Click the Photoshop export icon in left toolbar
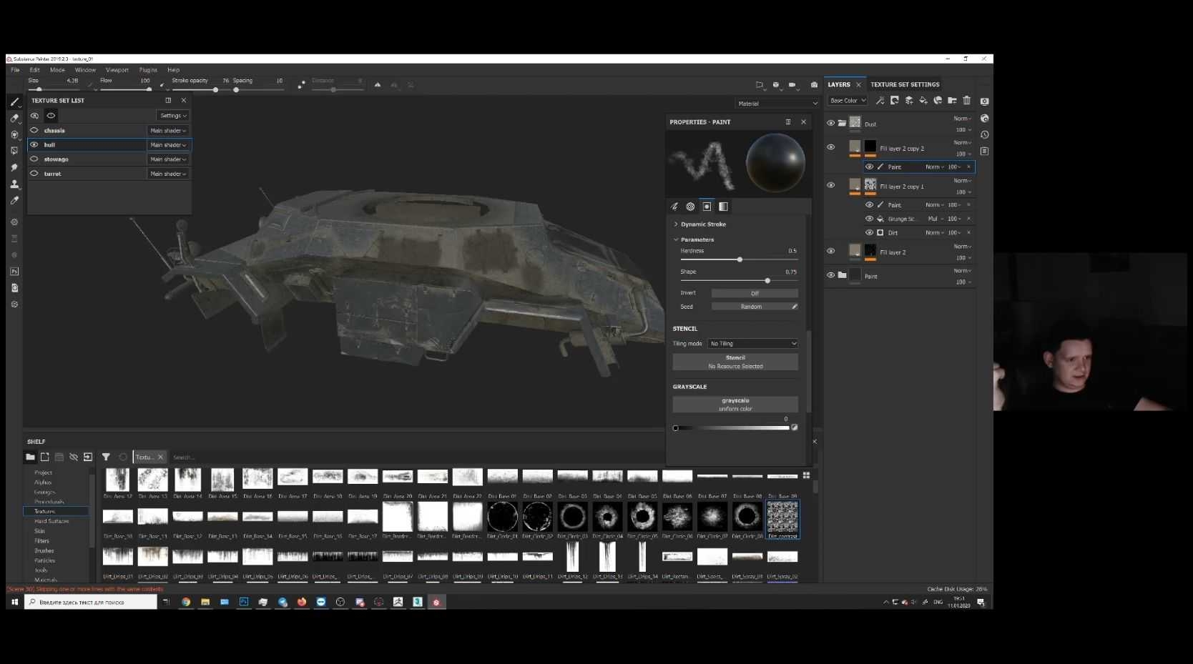1193x664 pixels. (14, 272)
